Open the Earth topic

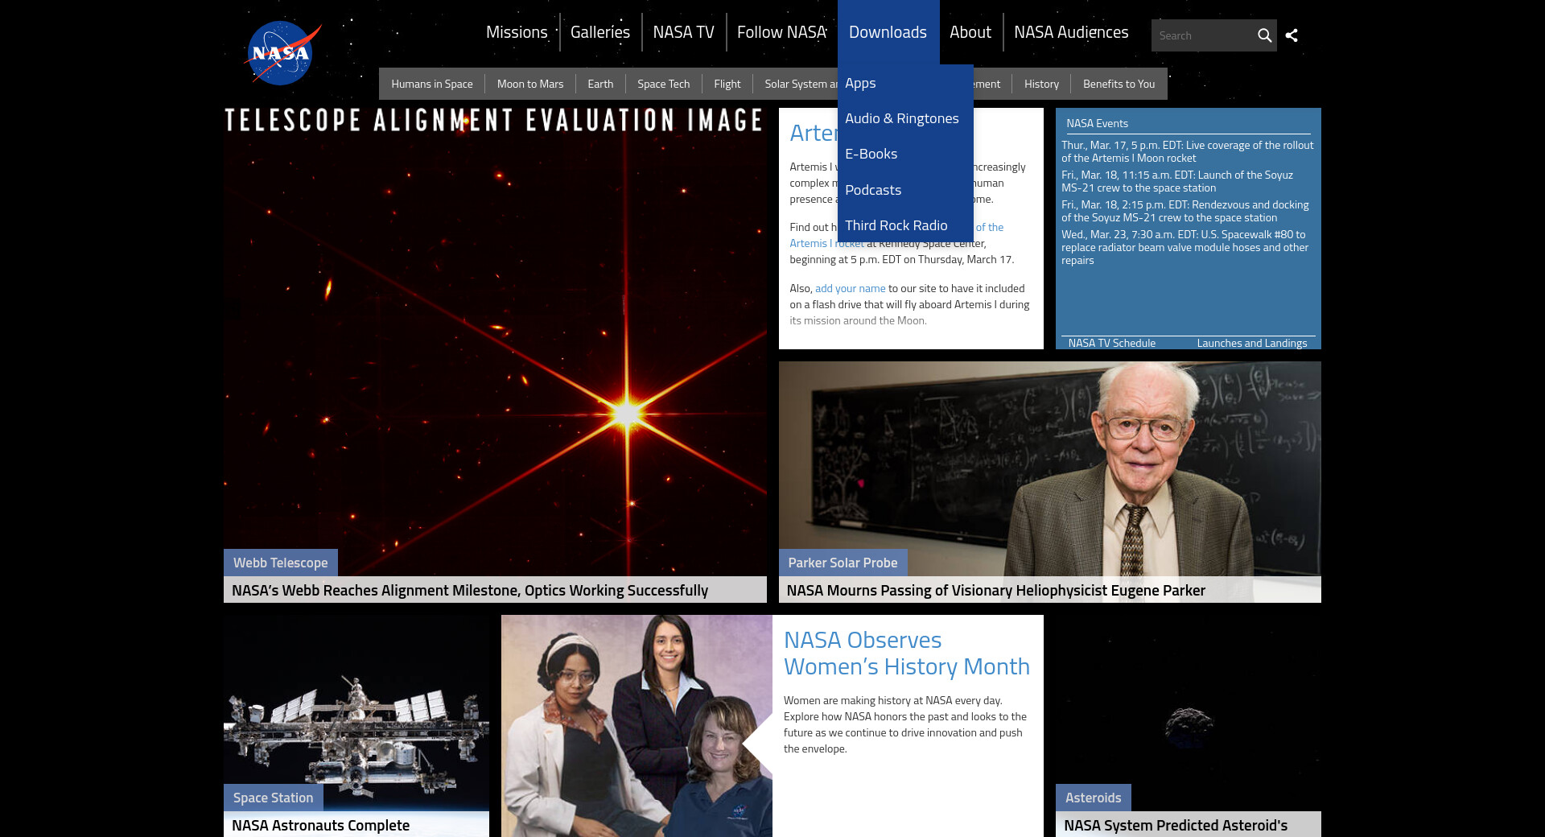pos(600,84)
